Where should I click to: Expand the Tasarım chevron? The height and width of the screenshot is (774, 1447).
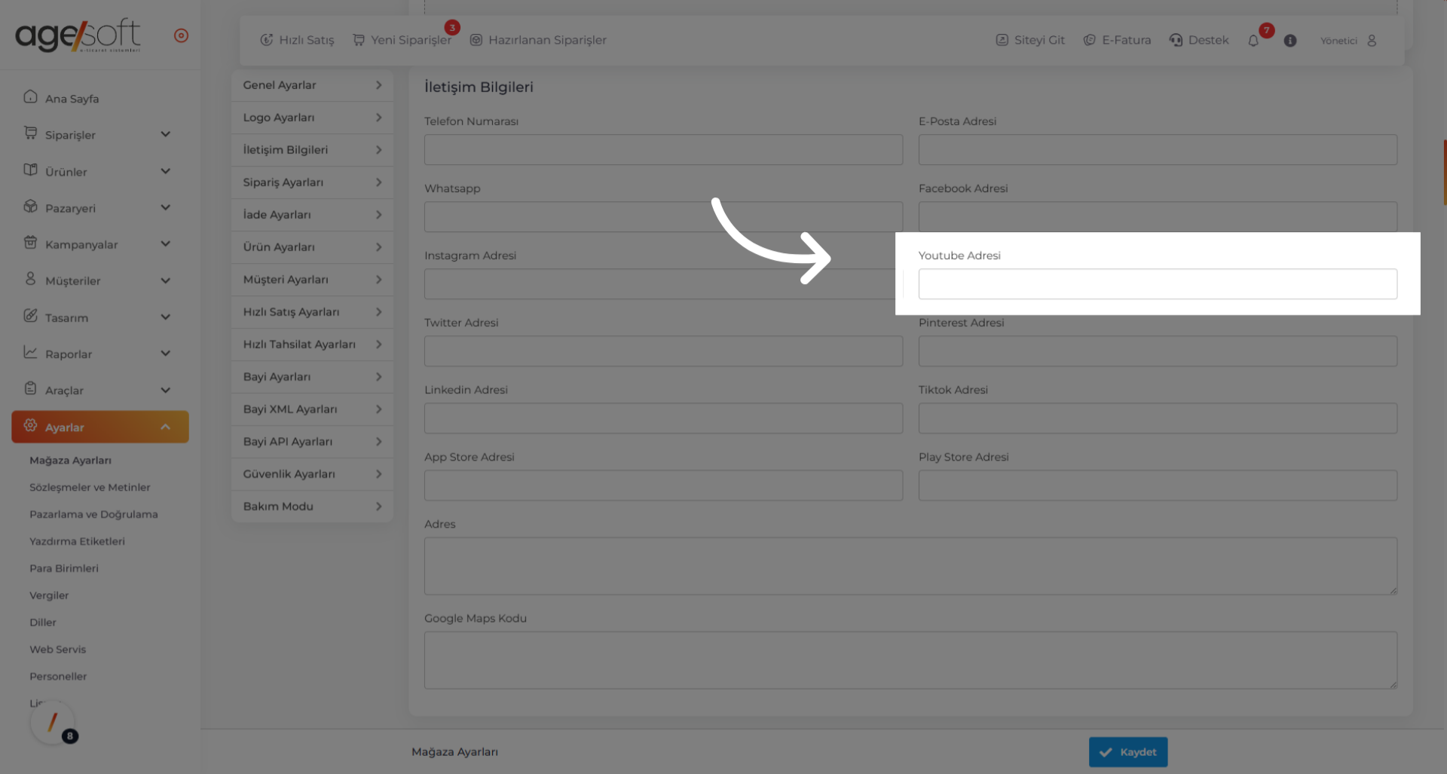166,317
